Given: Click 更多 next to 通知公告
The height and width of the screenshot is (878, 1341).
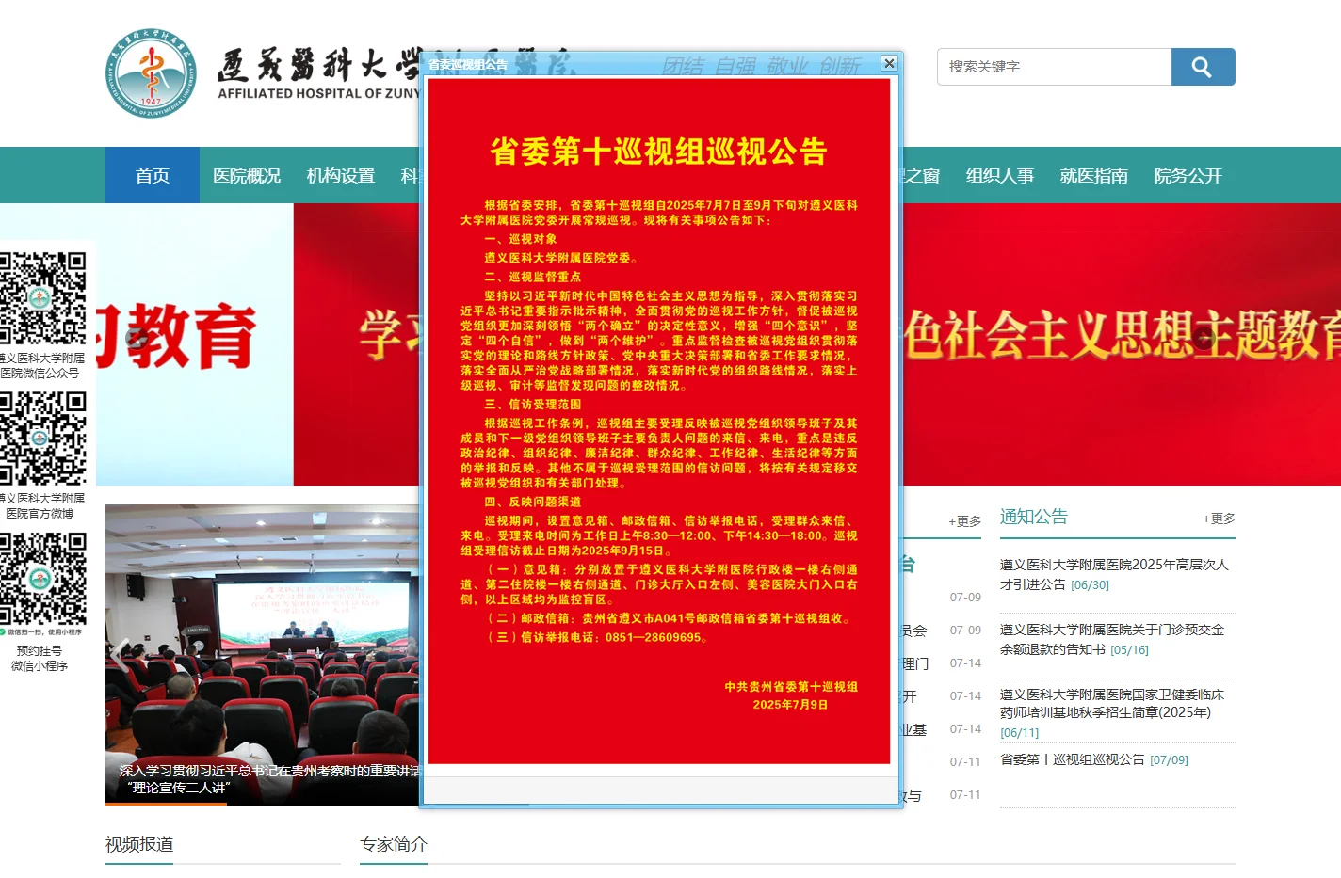Looking at the screenshot, I should [x=1219, y=519].
